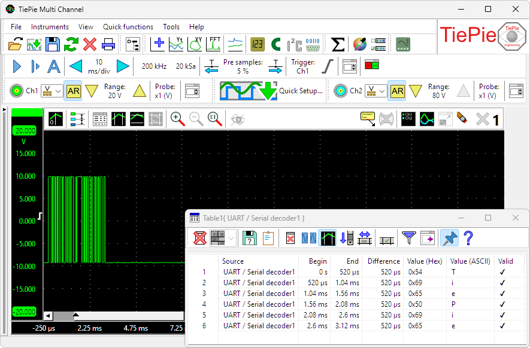Image resolution: width=530 pixels, height=348 pixels.
Task: Open the color picker palette icon
Action: click(360, 44)
